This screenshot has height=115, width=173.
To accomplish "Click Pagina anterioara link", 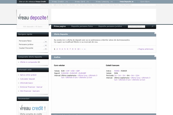I will coord(146,49).
